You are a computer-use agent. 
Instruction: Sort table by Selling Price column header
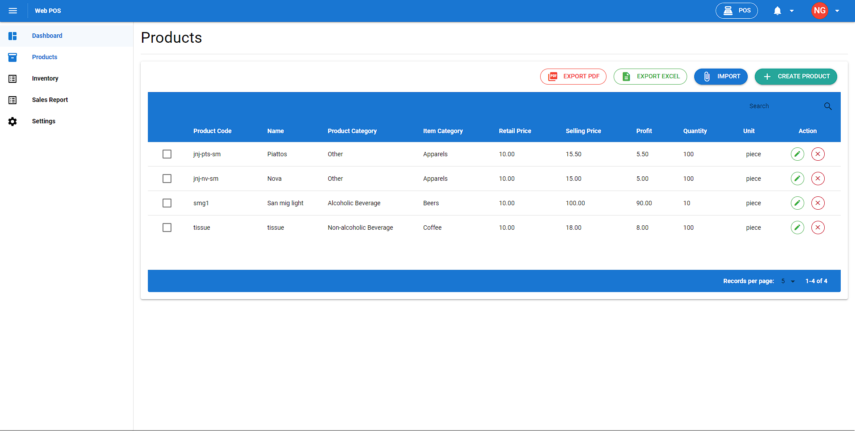tap(583, 131)
